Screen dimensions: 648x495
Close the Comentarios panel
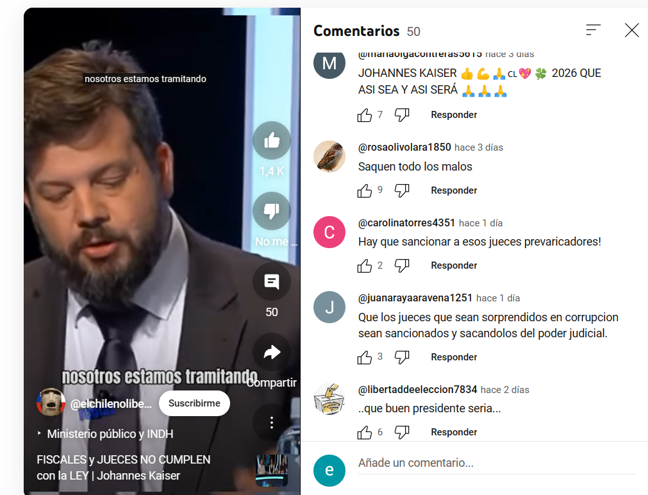(632, 29)
